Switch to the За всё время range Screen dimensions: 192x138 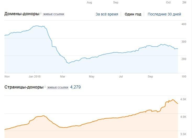(107, 14)
